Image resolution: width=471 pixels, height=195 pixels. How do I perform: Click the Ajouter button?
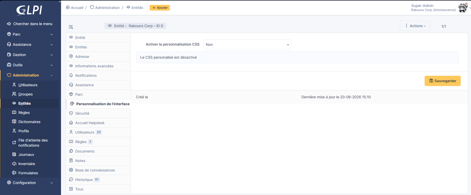tap(160, 8)
